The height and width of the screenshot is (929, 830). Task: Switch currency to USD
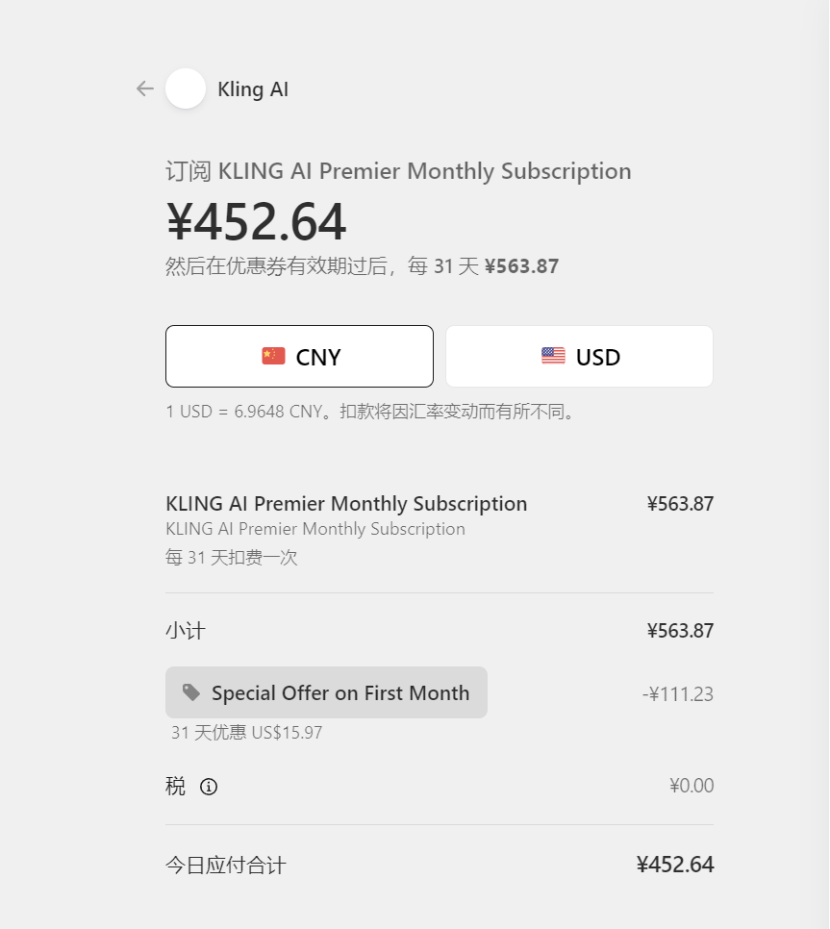point(579,356)
